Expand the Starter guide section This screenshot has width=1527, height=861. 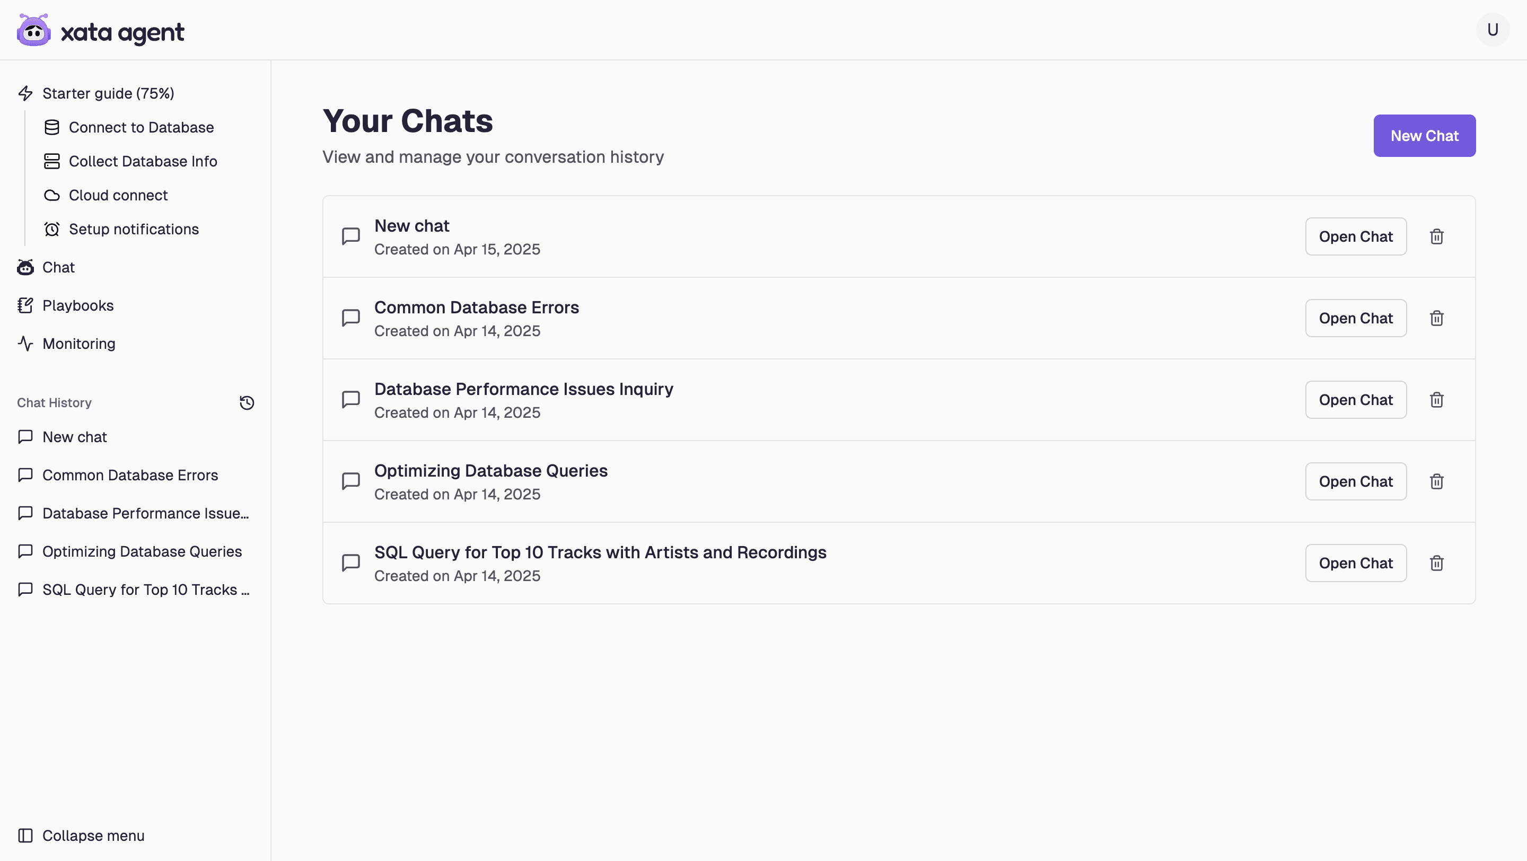(x=108, y=94)
